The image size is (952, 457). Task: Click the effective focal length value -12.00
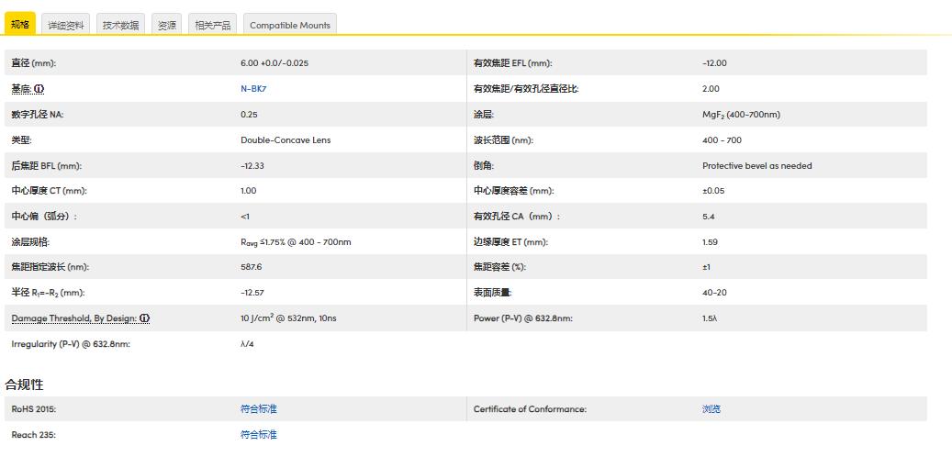click(x=714, y=63)
